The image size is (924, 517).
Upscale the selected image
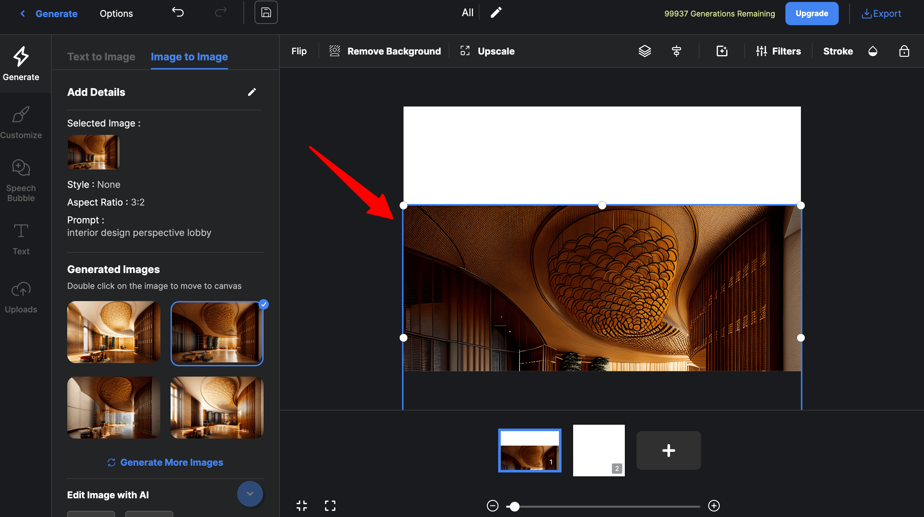coord(488,51)
